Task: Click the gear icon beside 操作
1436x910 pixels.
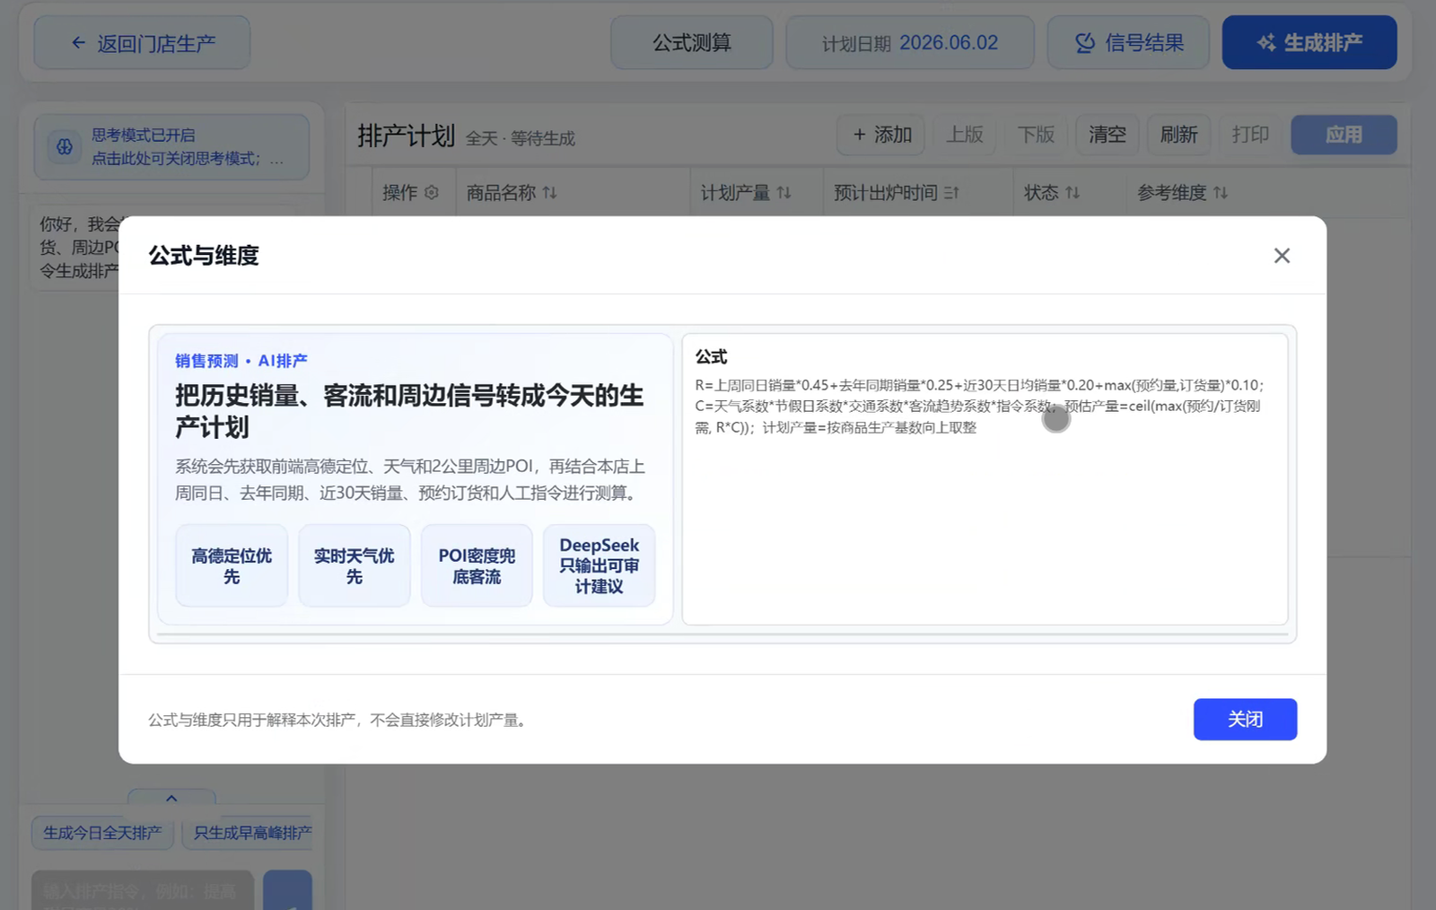Action: click(432, 192)
